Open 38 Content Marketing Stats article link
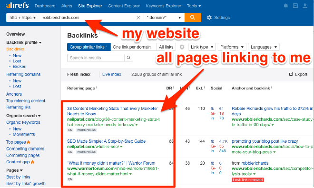Image resolution: width=314 pixels, height=188 pixels. (x=112, y=111)
